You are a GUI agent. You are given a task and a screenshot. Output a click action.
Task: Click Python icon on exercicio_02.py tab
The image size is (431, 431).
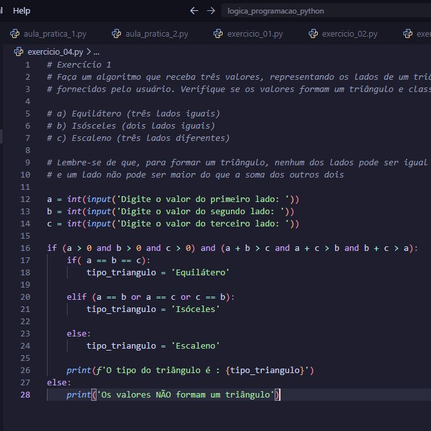point(313,34)
